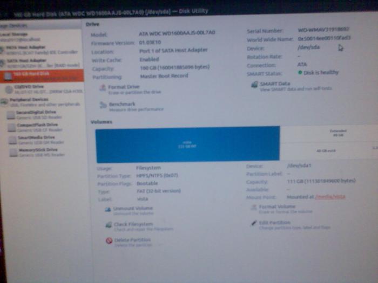Click the 'HPFS/NTFS (0x07)' partition type
Viewport: 378px width, 283px height.
(157, 175)
